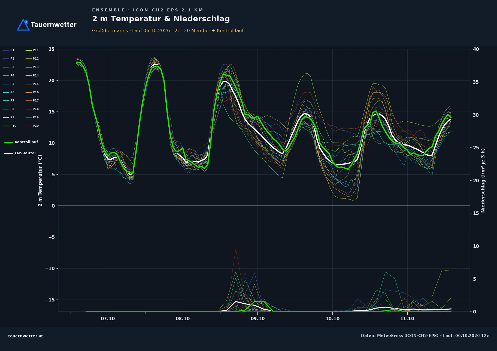
Task: Click the Kontrolllauf legend label
Action: pos(26,142)
